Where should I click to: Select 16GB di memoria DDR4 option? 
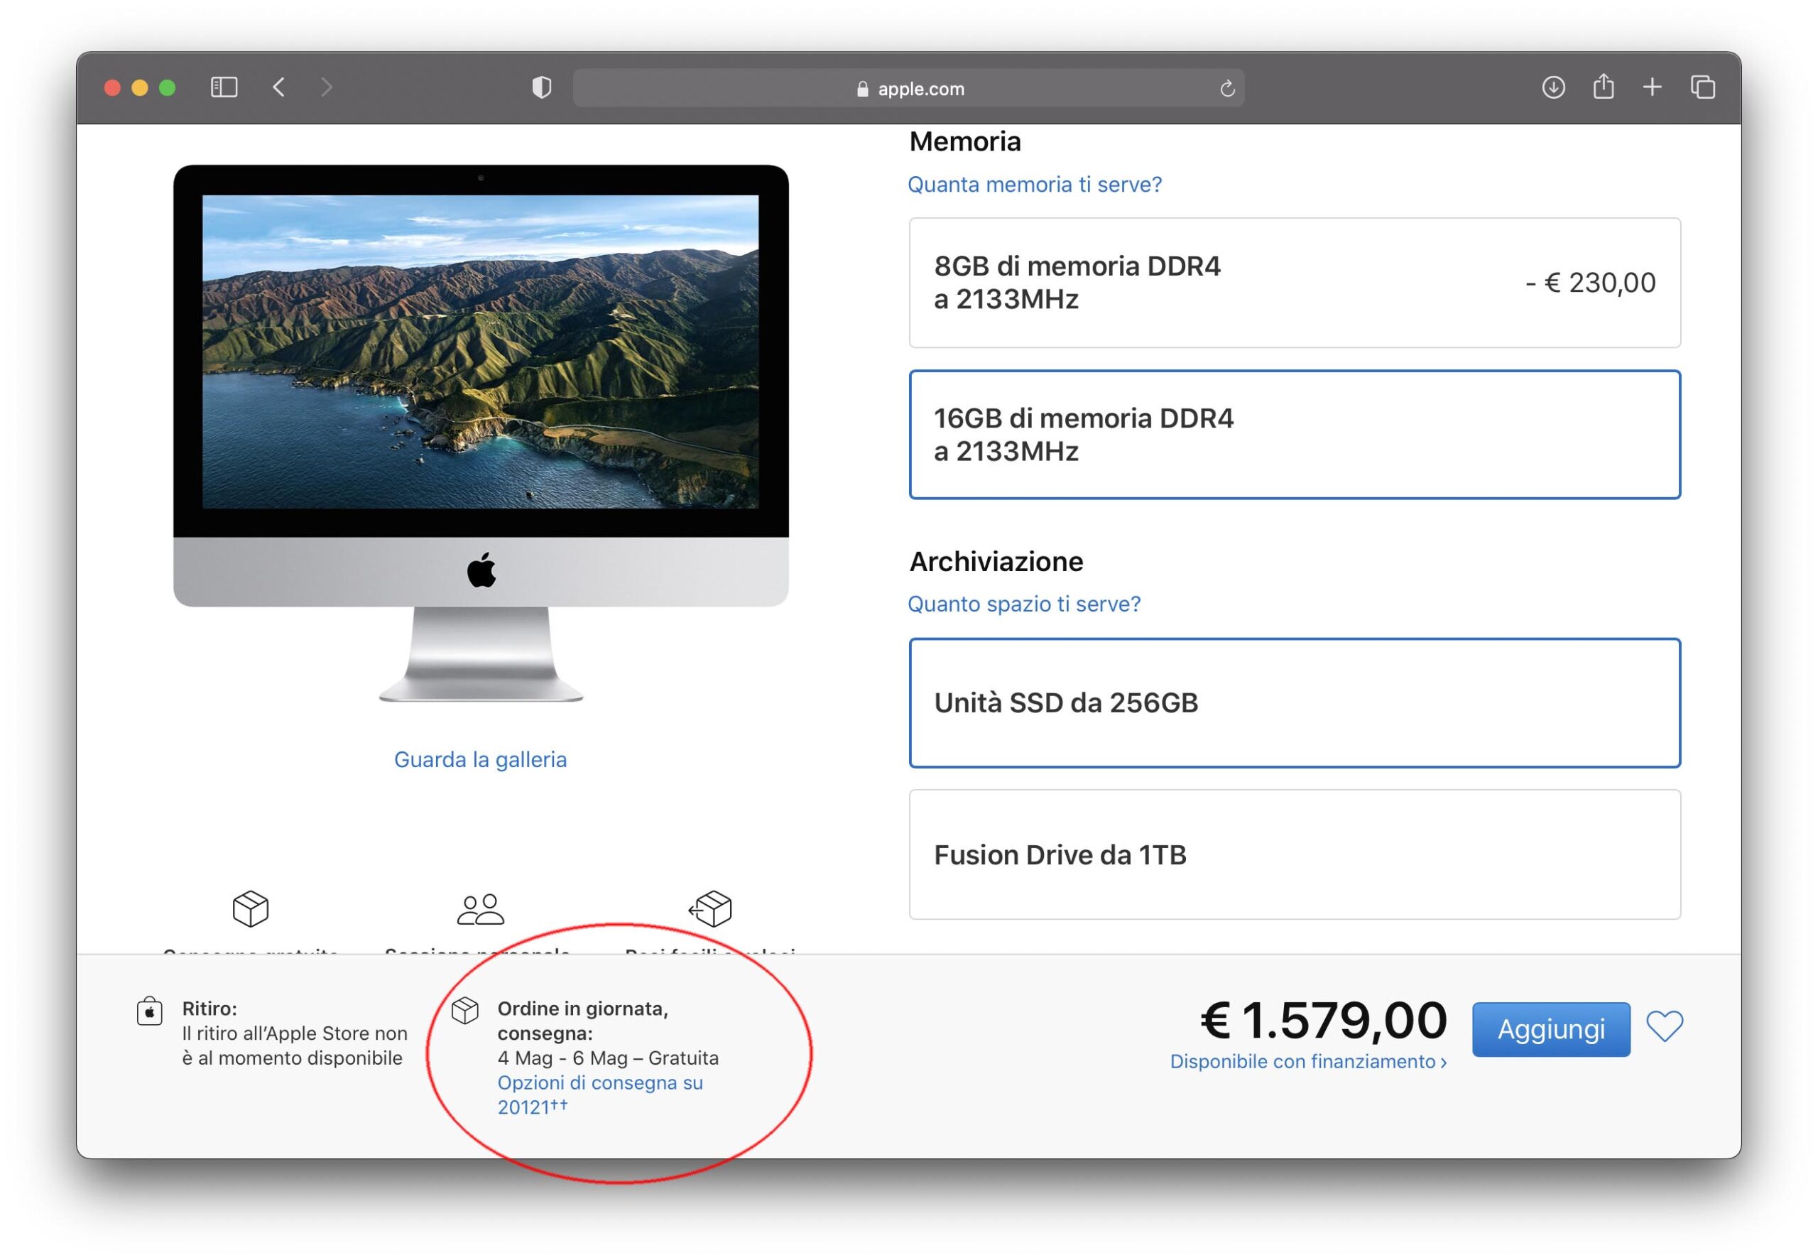click(x=1294, y=435)
